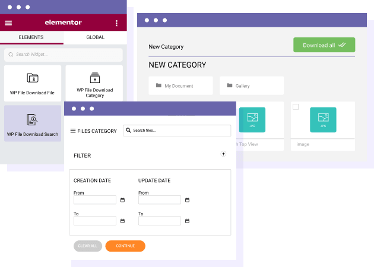Click the orange Continue button
The width and height of the screenshot is (374, 267).
pyautogui.click(x=125, y=246)
